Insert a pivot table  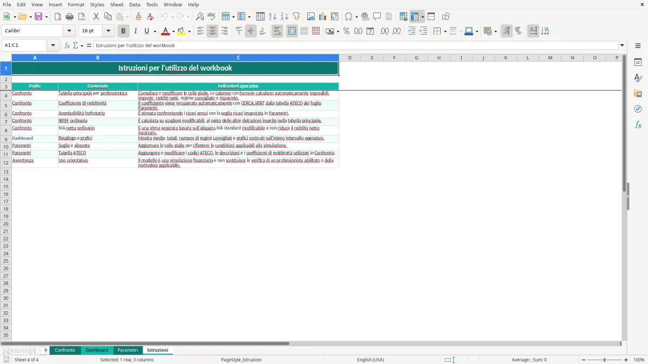coord(335,17)
